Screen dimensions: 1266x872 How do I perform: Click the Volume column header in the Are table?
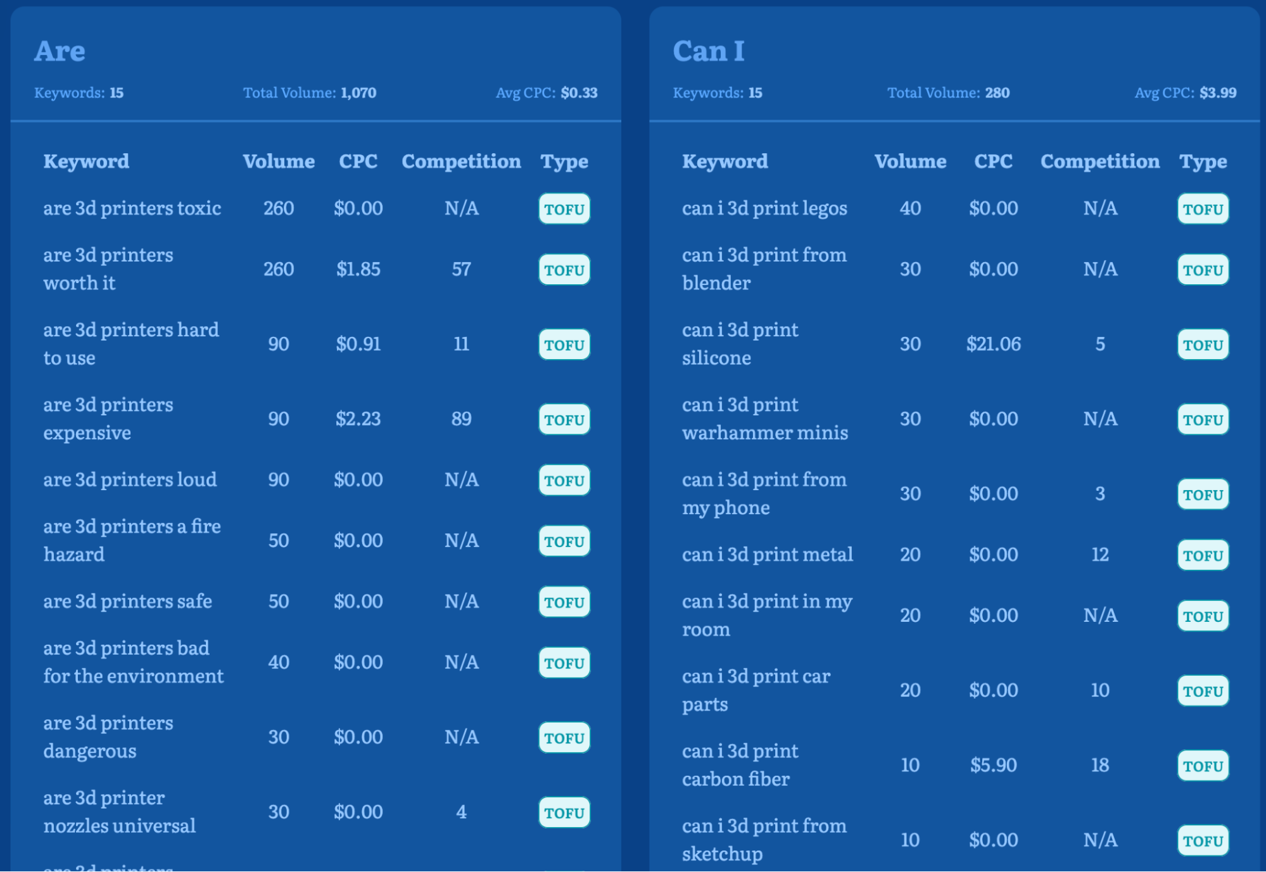point(279,161)
